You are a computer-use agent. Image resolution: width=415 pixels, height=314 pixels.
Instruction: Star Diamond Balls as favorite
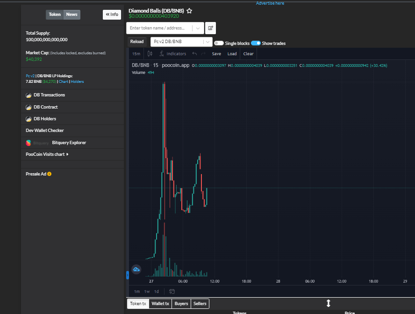[x=189, y=11]
